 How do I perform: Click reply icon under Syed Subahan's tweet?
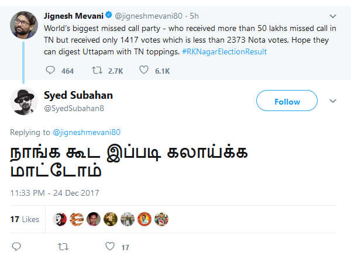[x=16, y=247]
